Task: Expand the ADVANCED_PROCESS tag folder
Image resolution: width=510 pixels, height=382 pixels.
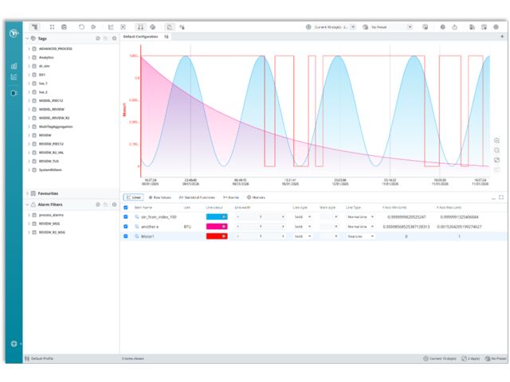Action: (x=29, y=49)
